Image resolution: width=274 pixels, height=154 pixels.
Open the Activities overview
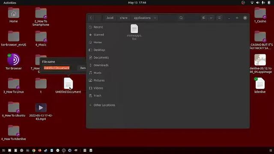[x=10, y=3]
